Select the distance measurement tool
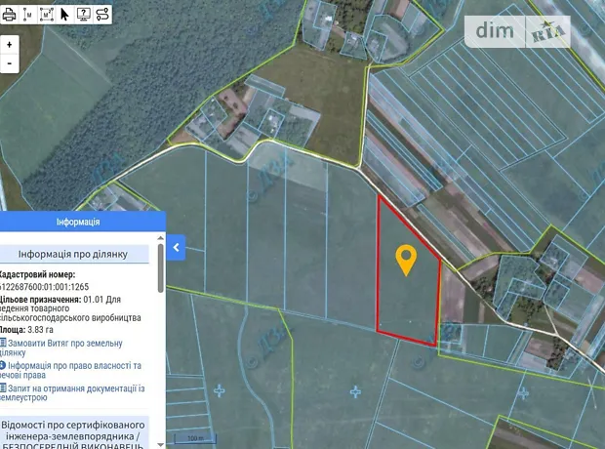 [x=27, y=14]
